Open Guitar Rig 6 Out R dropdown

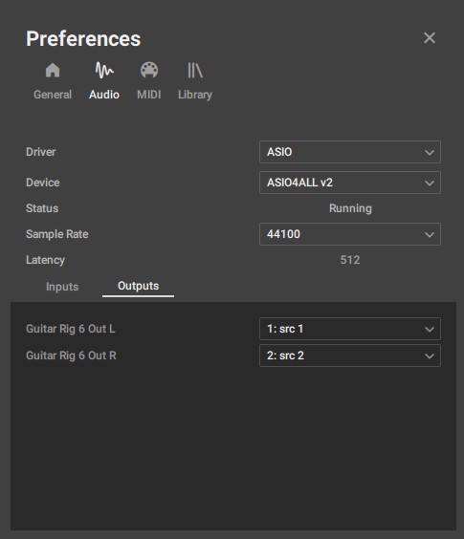coord(350,356)
